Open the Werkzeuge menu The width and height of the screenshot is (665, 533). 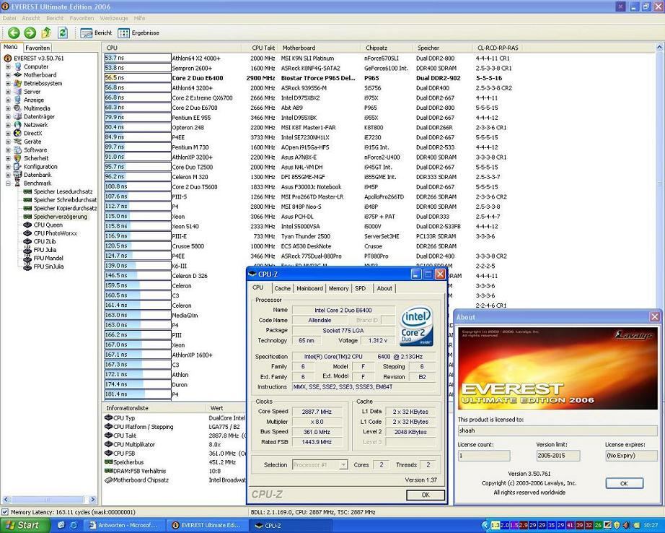click(x=114, y=18)
